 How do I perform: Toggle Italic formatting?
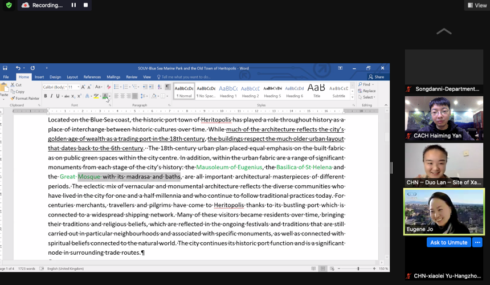point(51,96)
